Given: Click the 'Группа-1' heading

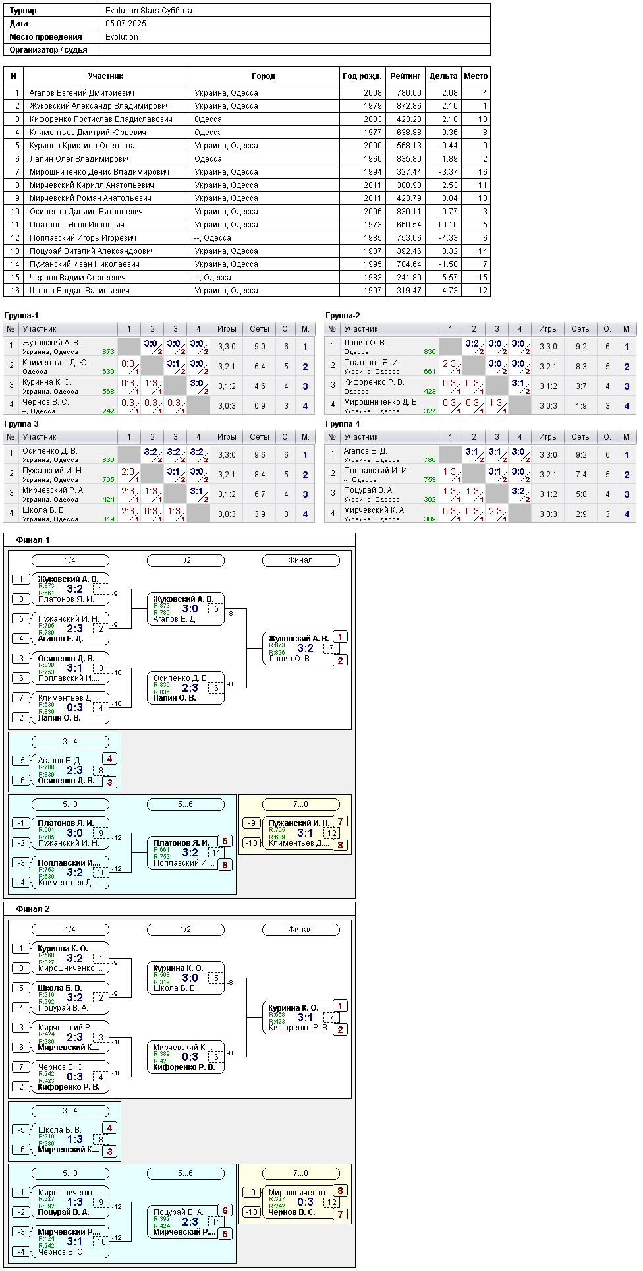Looking at the screenshot, I should tap(21, 316).
